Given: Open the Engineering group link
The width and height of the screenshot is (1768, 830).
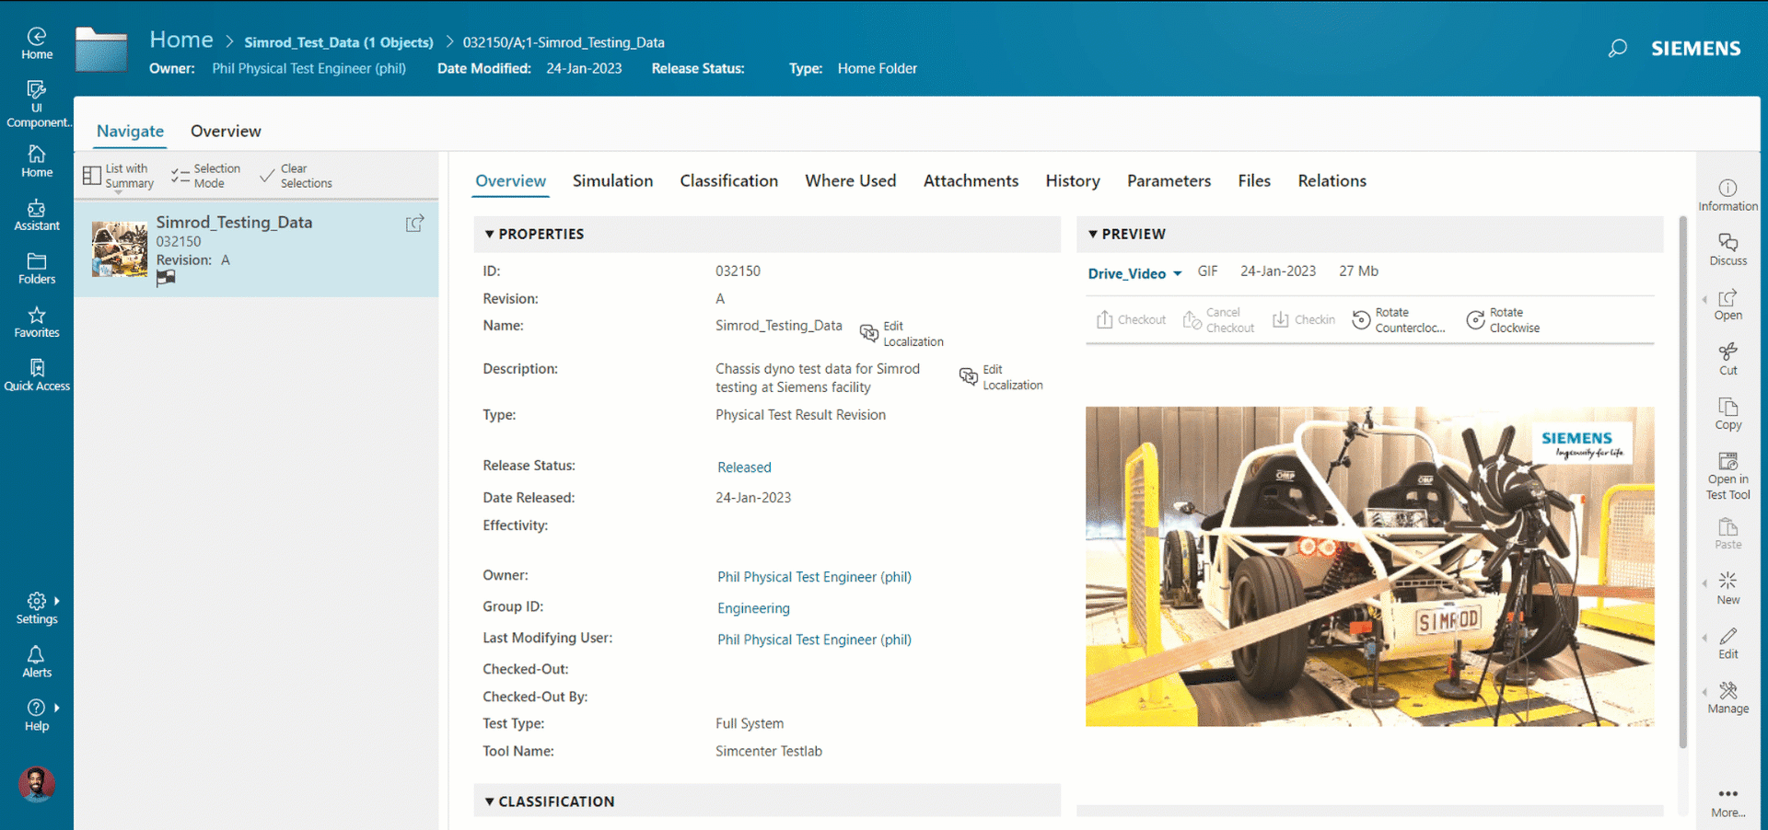Looking at the screenshot, I should click(x=753, y=608).
